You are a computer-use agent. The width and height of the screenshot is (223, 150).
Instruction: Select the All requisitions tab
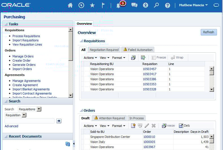click(83, 50)
